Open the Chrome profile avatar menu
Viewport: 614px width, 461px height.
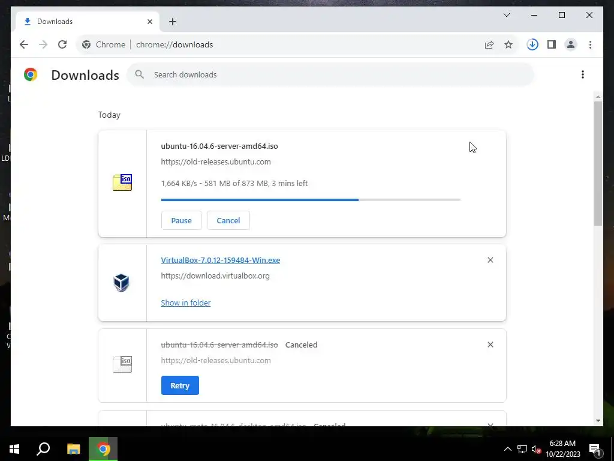point(571,44)
